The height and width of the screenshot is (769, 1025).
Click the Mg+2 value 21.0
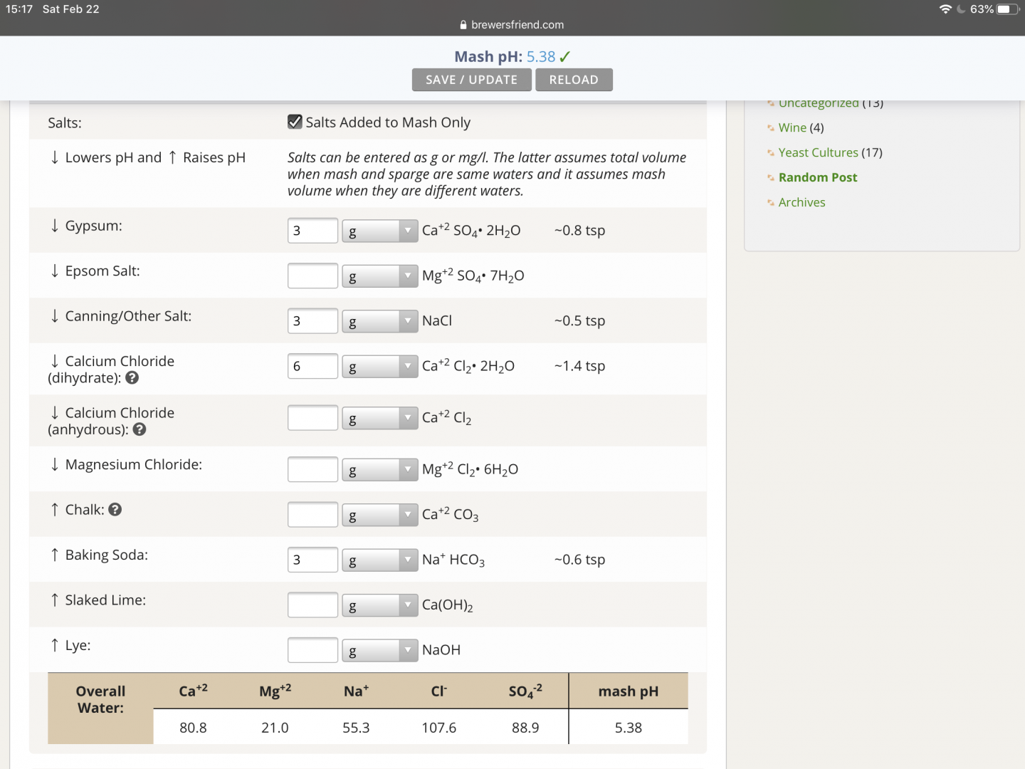275,728
